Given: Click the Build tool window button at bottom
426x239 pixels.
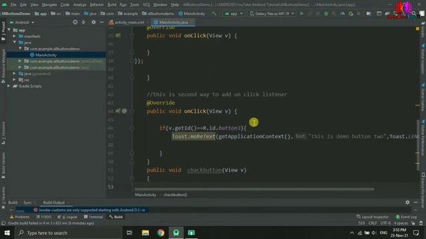Looking at the screenshot, I should pyautogui.click(x=116, y=217).
